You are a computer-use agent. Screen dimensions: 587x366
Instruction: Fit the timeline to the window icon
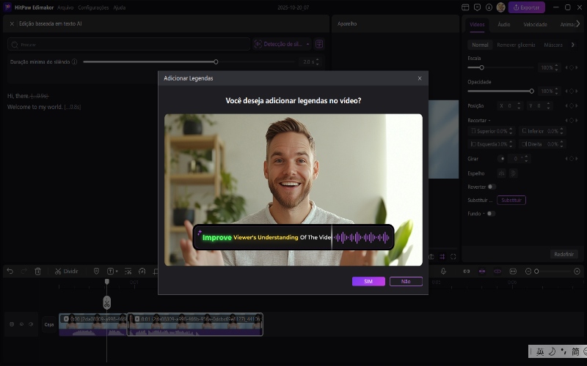click(513, 271)
